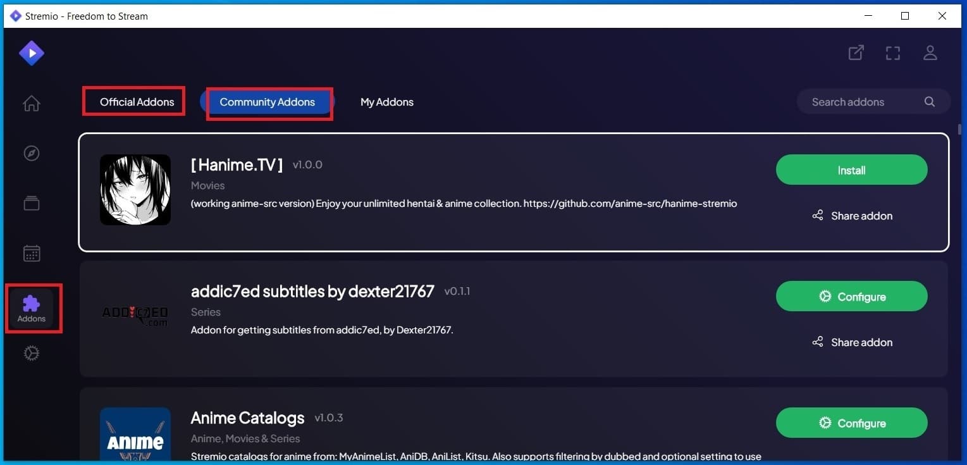This screenshot has height=465, width=967.
Task: Select the Addons puzzle icon
Action: 32,308
